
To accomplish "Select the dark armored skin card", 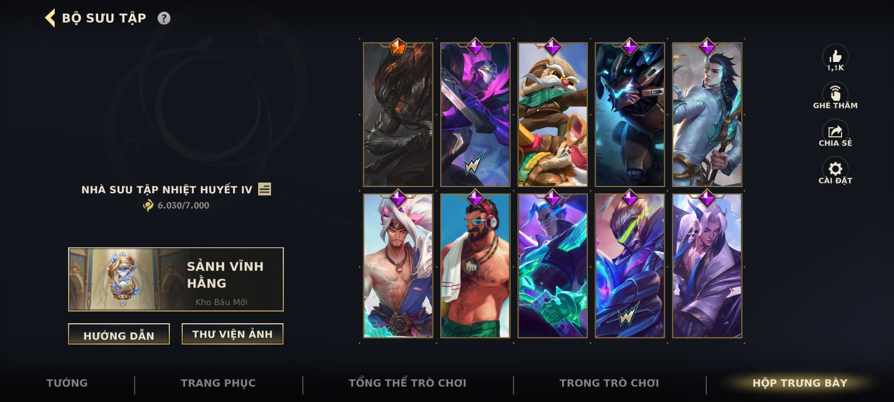I will pyautogui.click(x=398, y=114).
